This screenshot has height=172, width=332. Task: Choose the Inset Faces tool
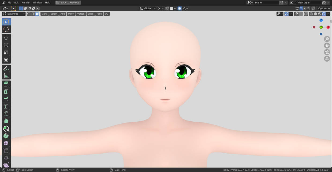pyautogui.click(x=6, y=92)
